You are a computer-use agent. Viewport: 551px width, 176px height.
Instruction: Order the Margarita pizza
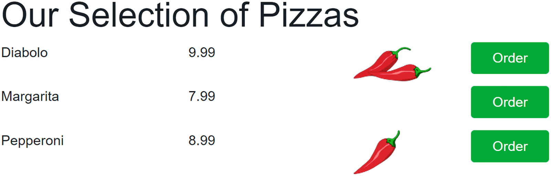tap(509, 102)
